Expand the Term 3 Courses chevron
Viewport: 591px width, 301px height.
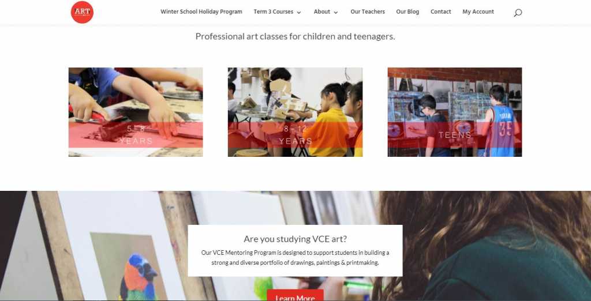[x=299, y=13]
